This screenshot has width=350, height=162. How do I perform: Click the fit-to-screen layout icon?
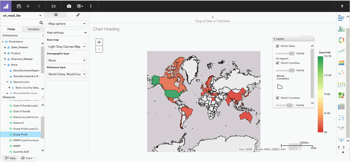click(54, 6)
